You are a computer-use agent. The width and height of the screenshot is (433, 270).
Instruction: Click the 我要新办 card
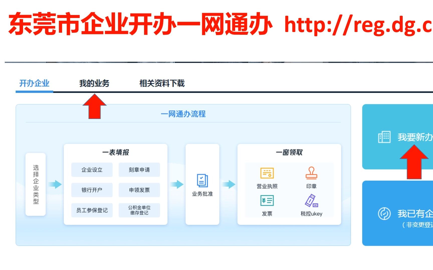[398, 137]
